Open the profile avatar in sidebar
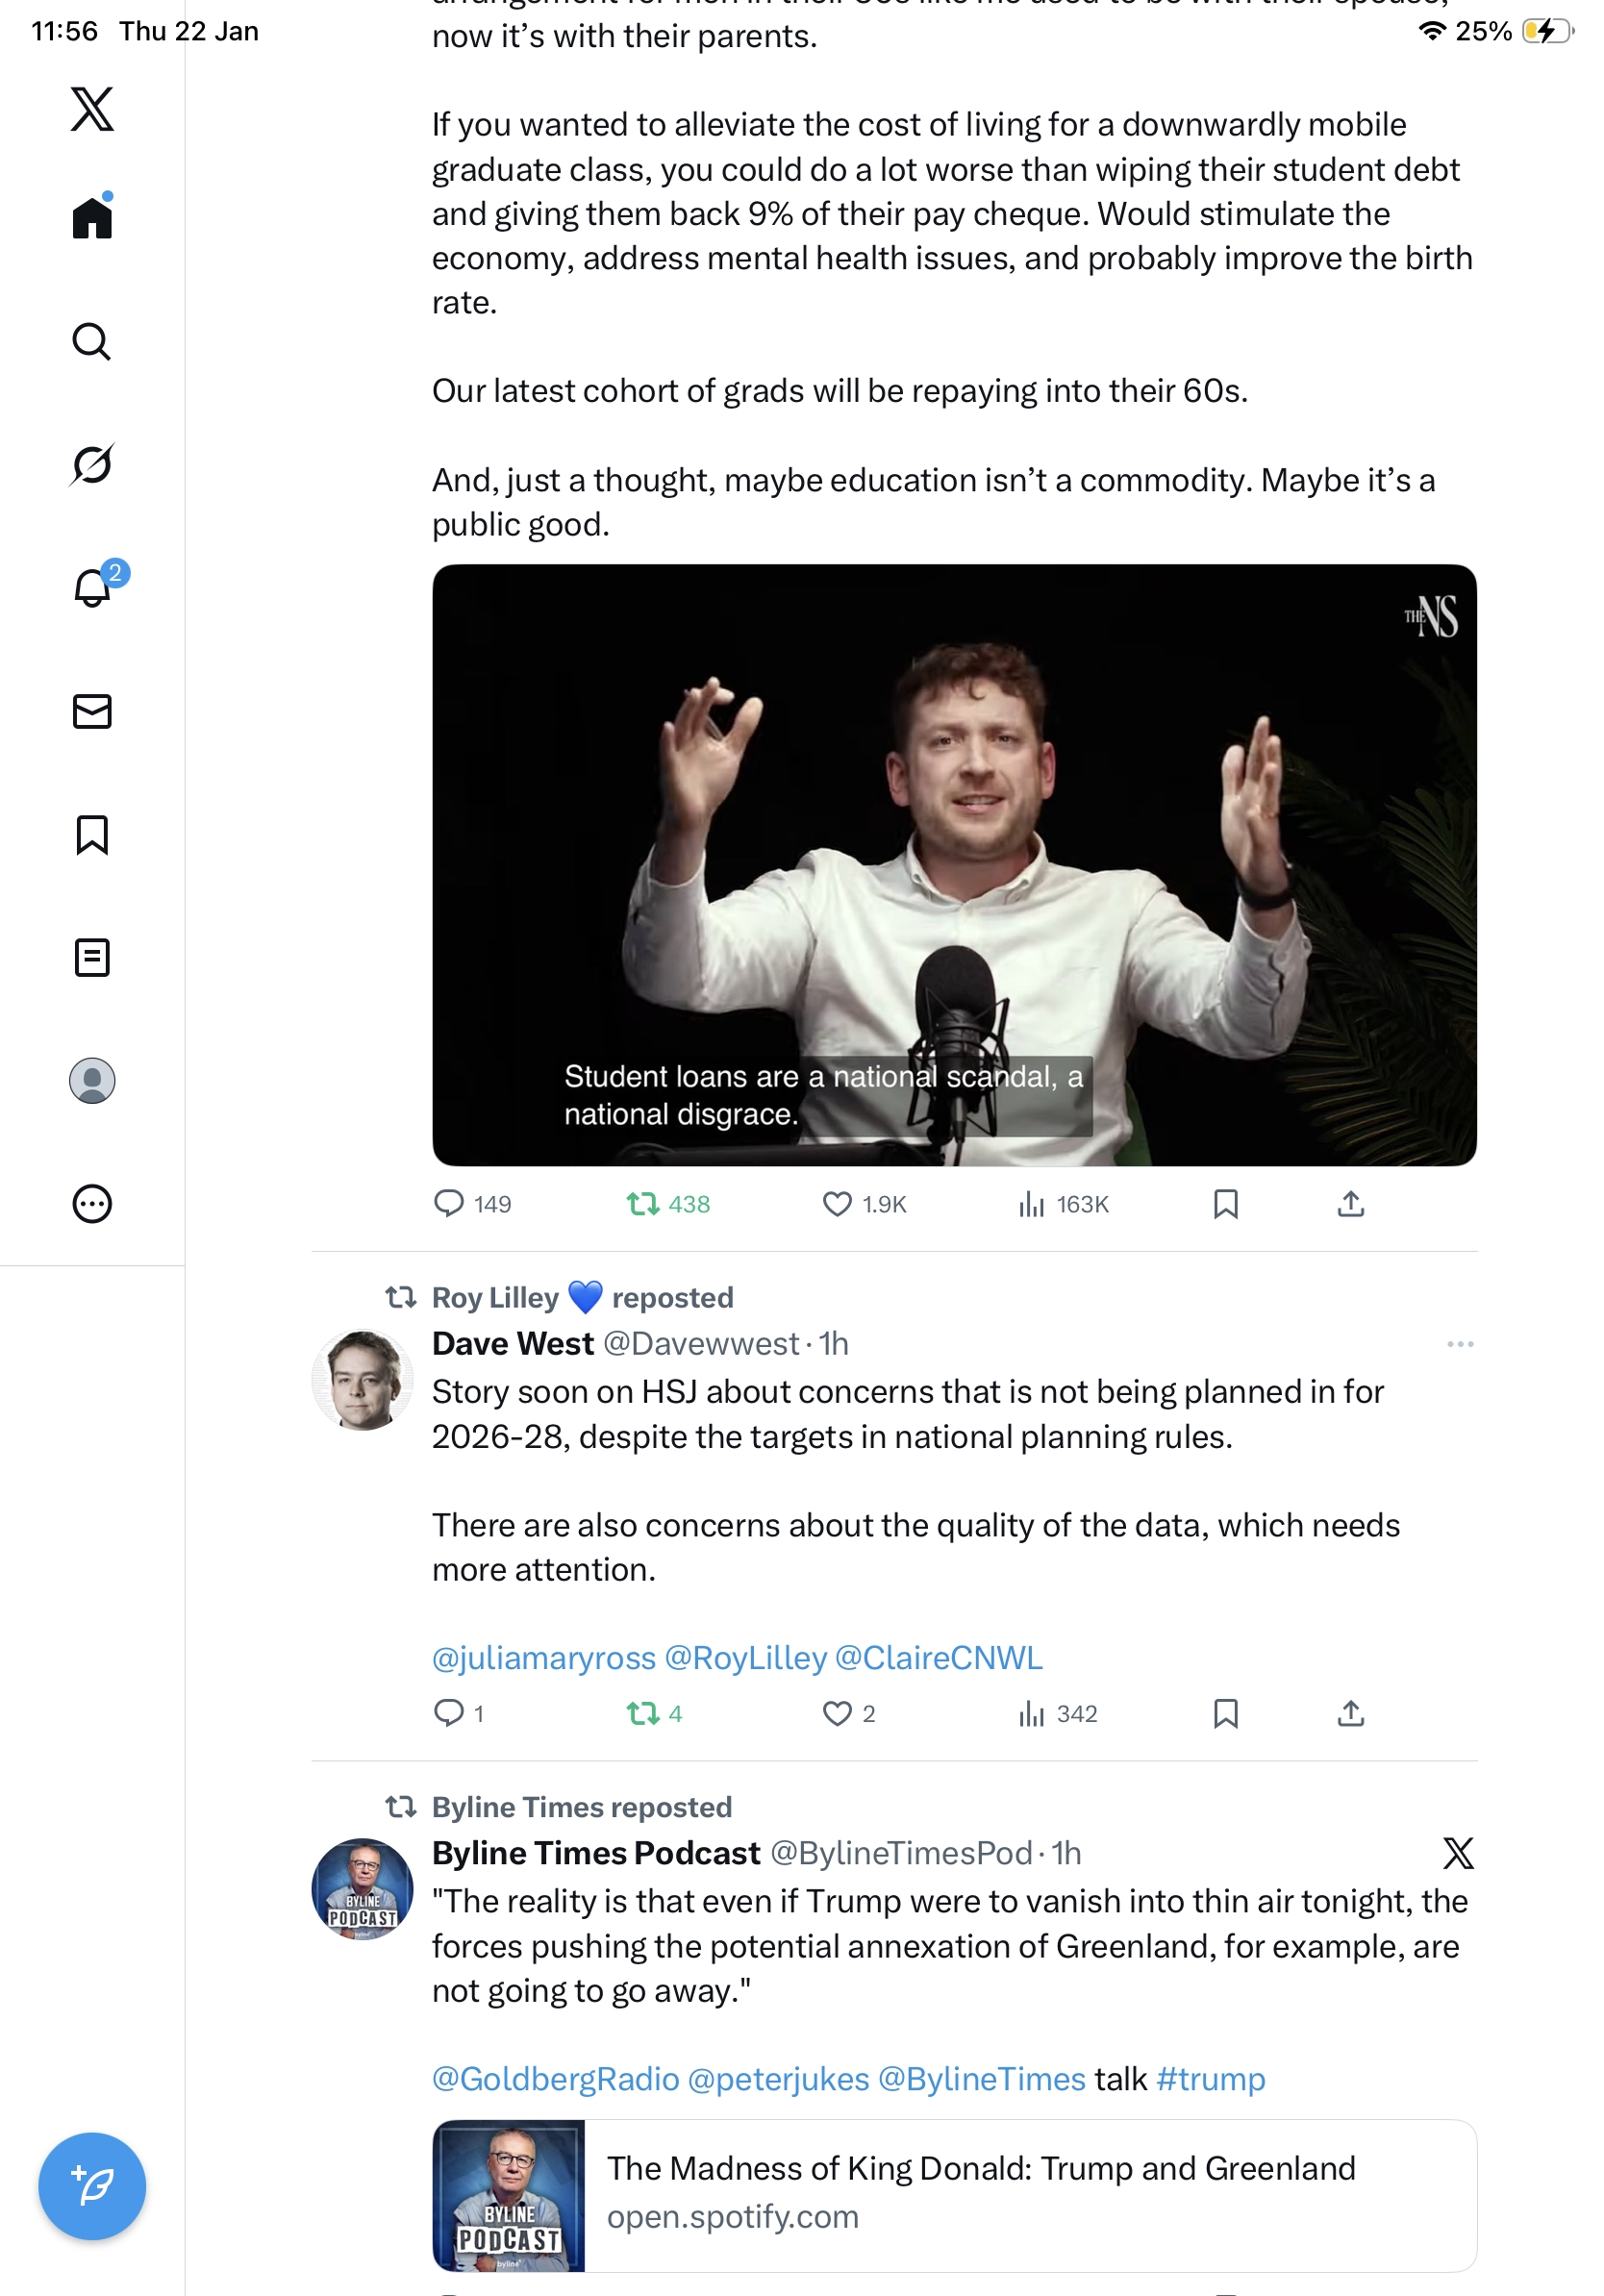 click(92, 1080)
